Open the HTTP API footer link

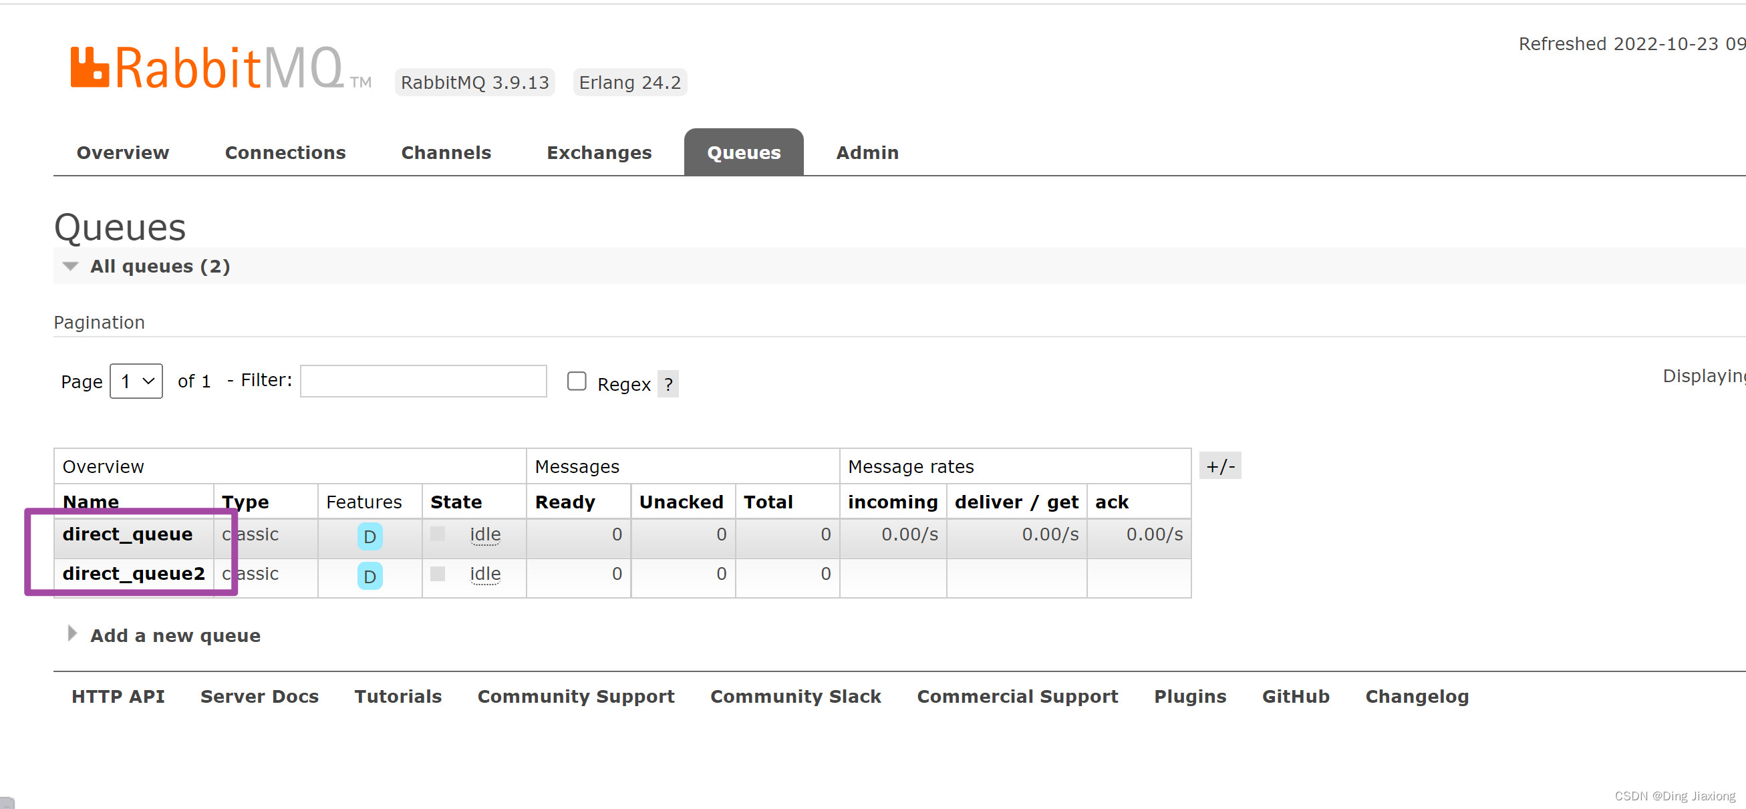pyautogui.click(x=118, y=696)
